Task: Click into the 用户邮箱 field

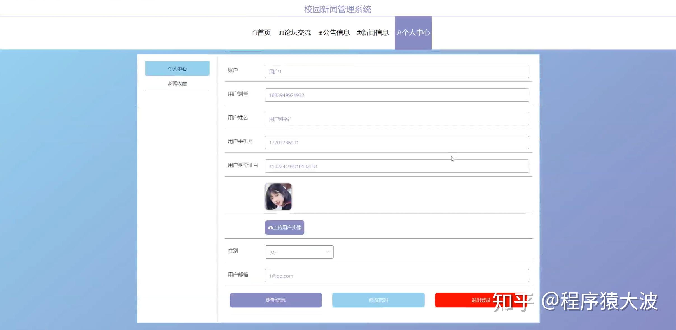Action: click(x=397, y=276)
